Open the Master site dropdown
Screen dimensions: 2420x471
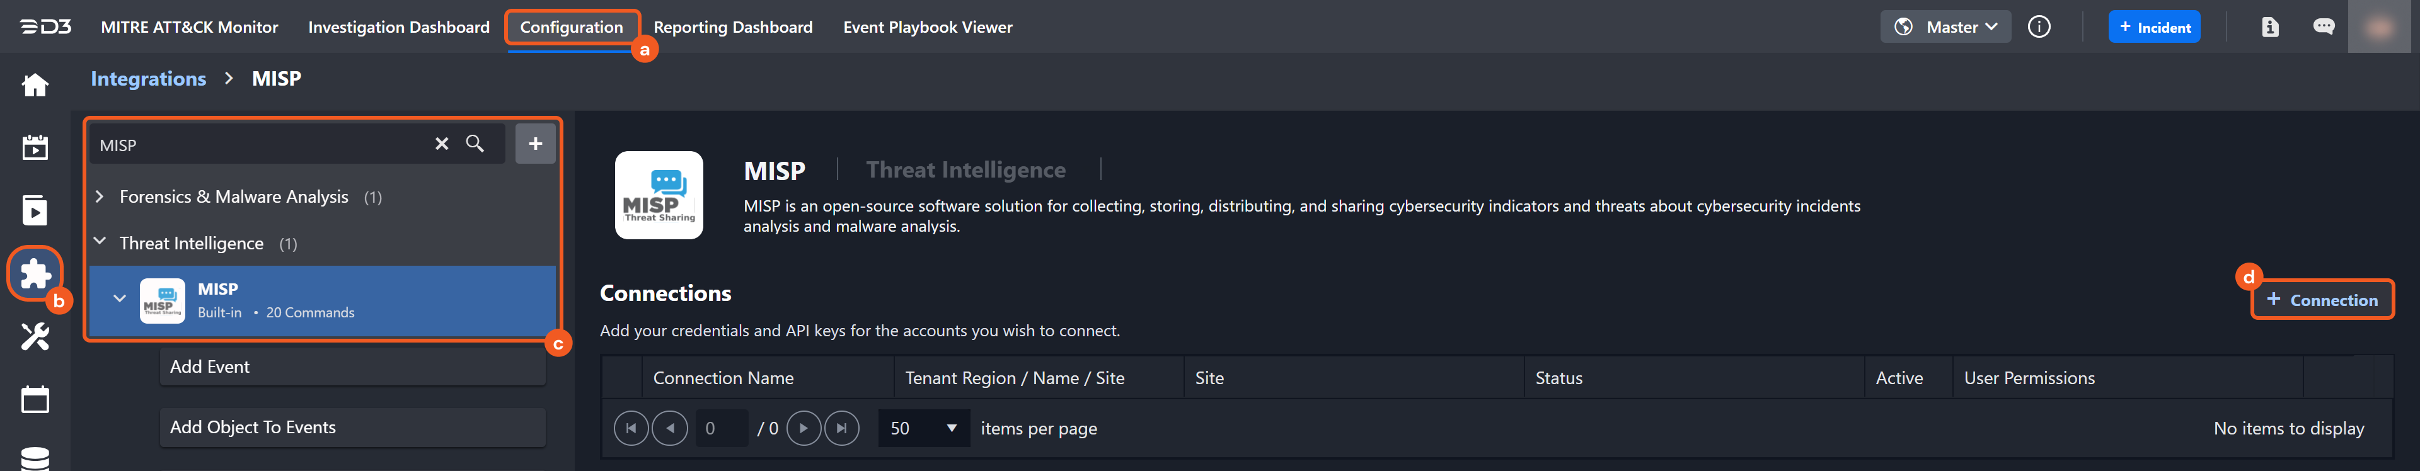(1945, 27)
